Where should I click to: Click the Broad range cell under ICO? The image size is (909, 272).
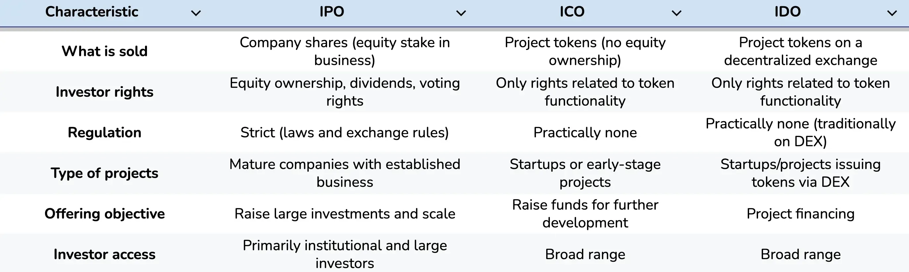coord(585,255)
